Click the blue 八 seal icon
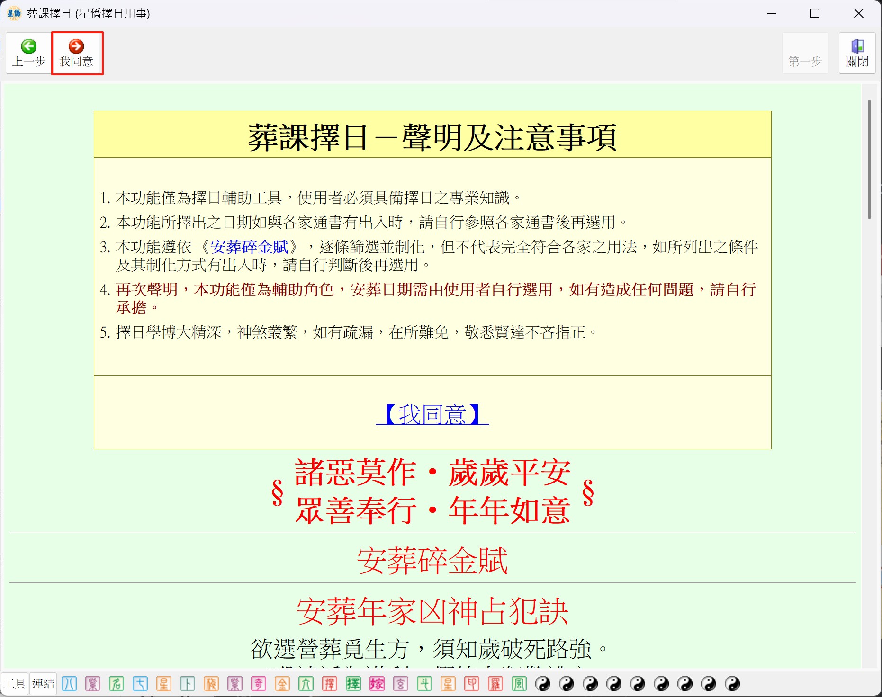This screenshot has height=697, width=882. [69, 684]
